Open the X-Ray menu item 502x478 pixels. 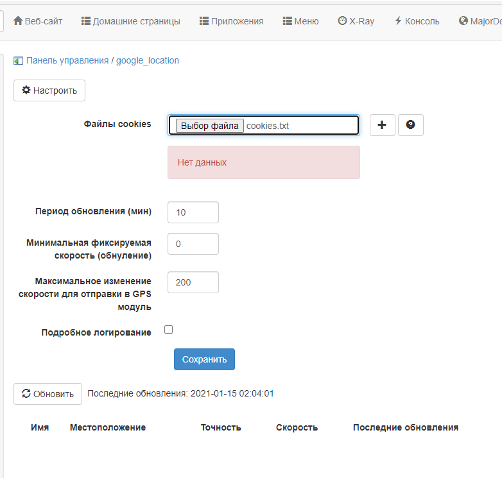point(356,21)
